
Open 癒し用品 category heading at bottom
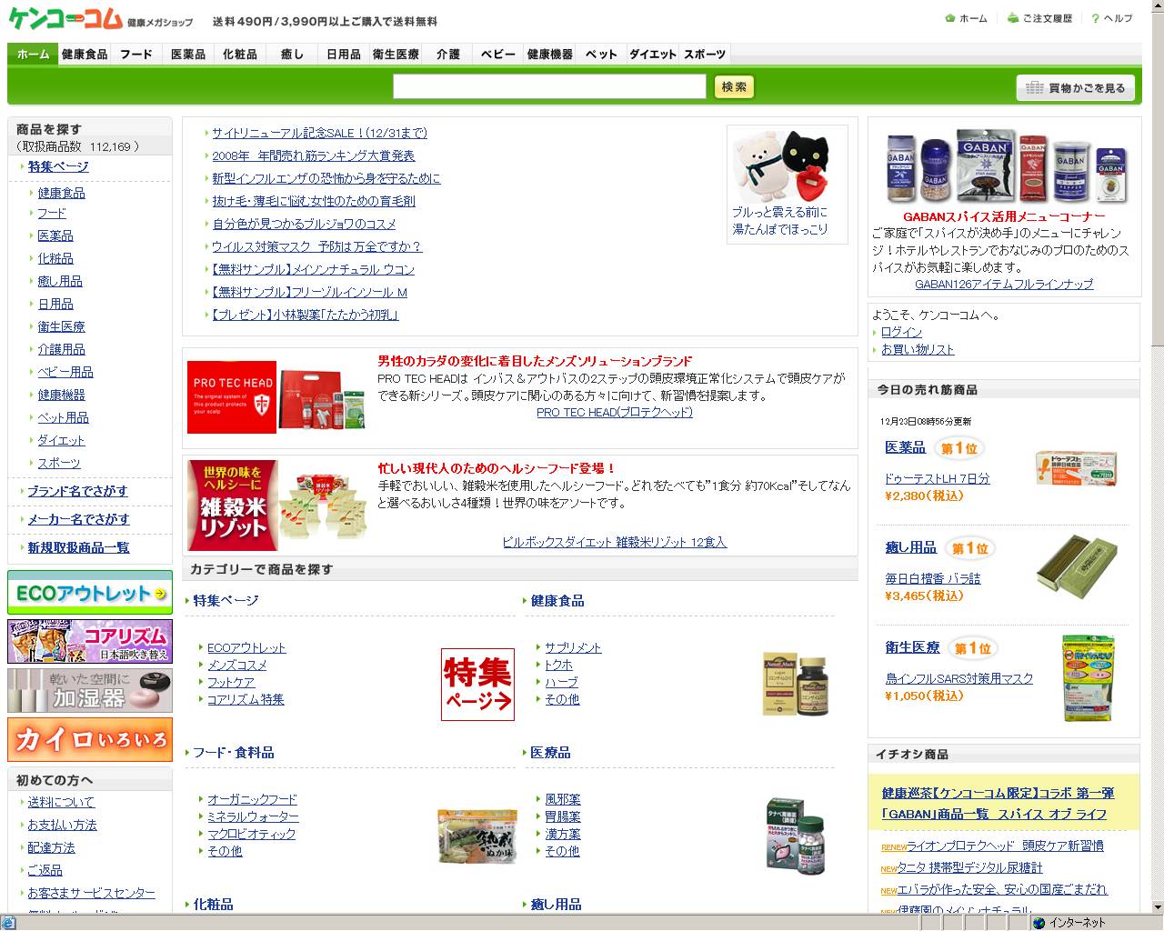click(x=556, y=905)
